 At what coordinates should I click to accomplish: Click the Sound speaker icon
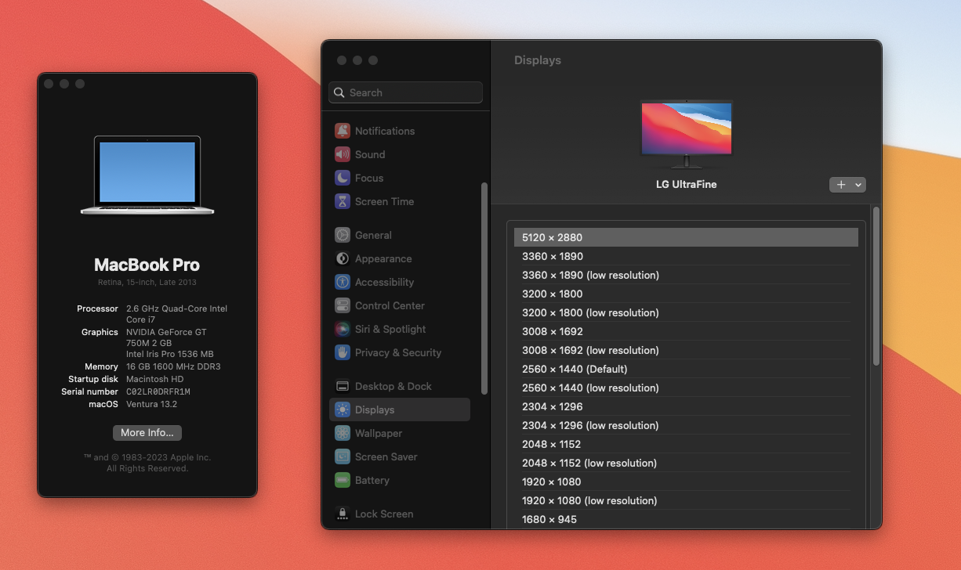click(x=343, y=154)
